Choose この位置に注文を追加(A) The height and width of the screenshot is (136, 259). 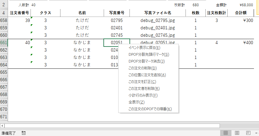pos(148,75)
